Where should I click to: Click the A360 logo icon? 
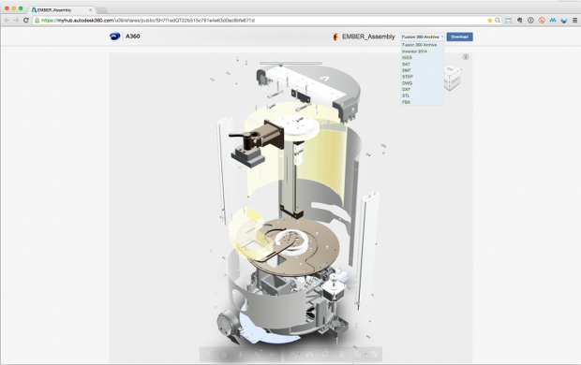click(115, 36)
